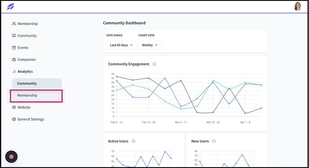Collapse the Analytics sidebar section

[x=22, y=71]
